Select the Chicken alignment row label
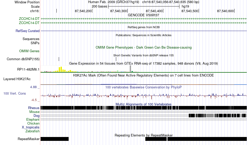The image size is (247, 145). coord(33,123)
